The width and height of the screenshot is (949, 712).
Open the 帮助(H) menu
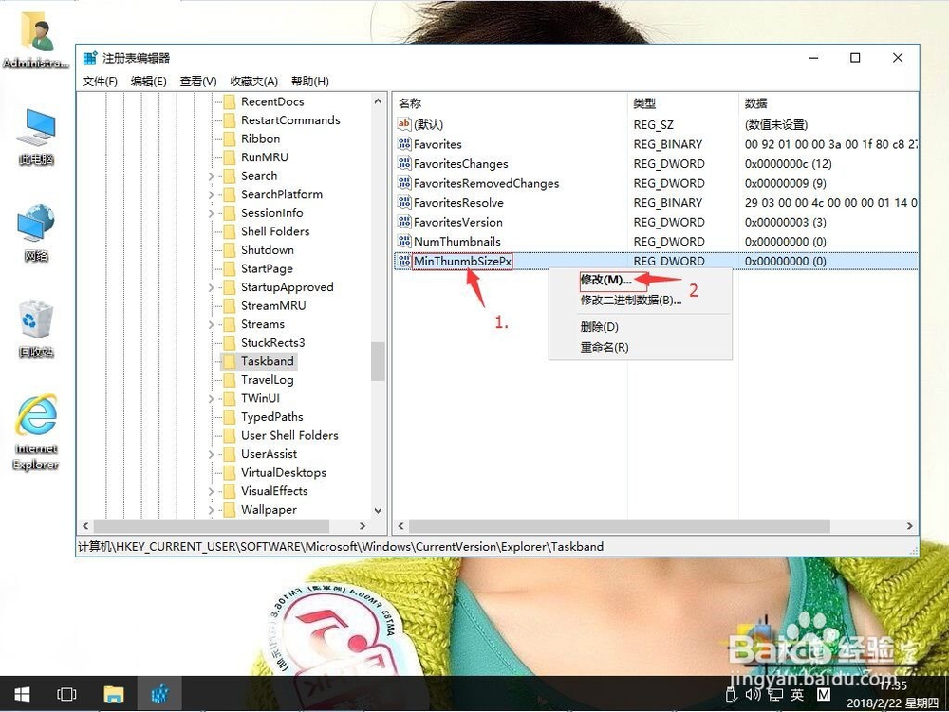click(310, 81)
